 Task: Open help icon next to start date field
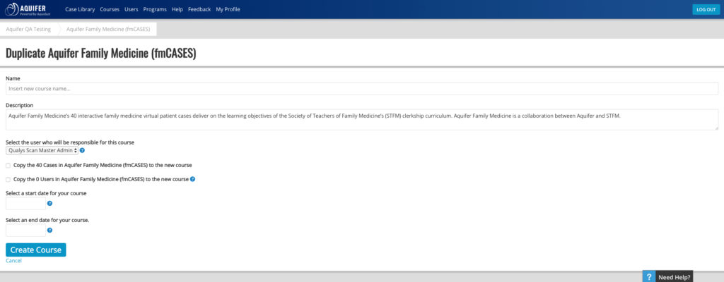pos(49,203)
